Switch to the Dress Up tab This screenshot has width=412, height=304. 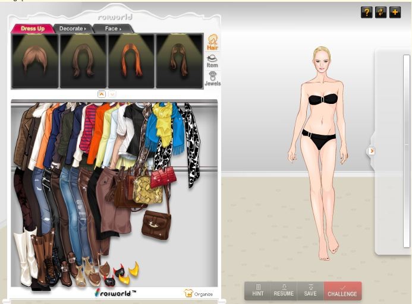click(x=33, y=28)
